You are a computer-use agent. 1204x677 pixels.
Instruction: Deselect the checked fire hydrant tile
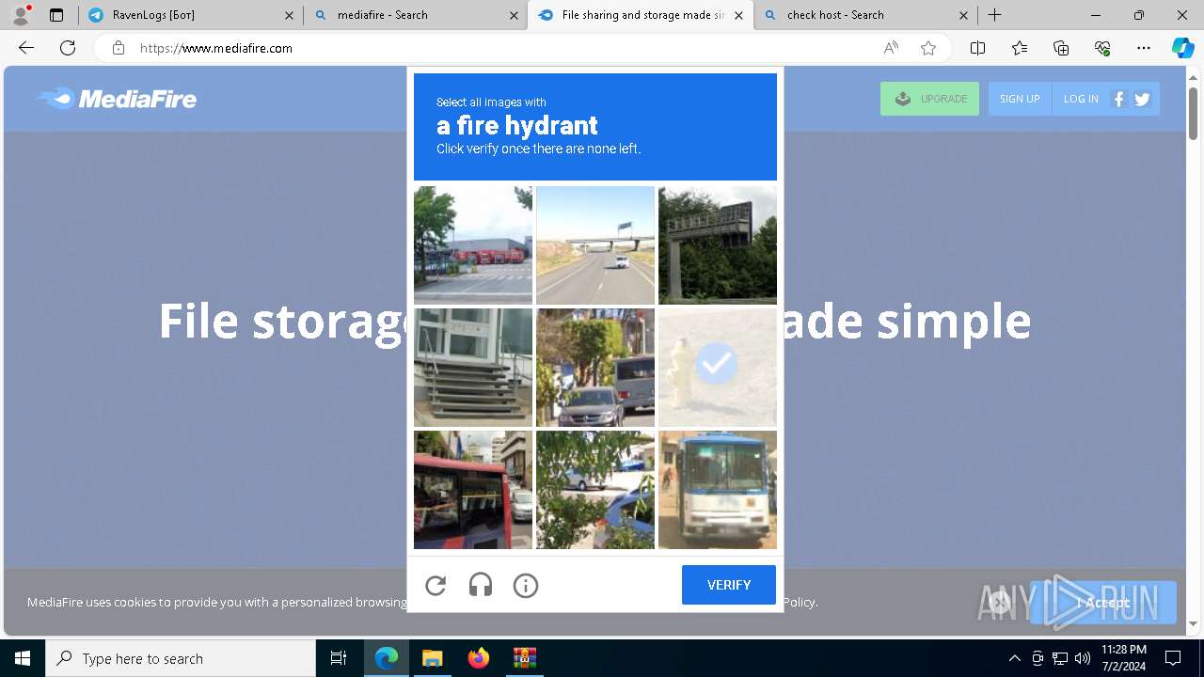pos(718,368)
